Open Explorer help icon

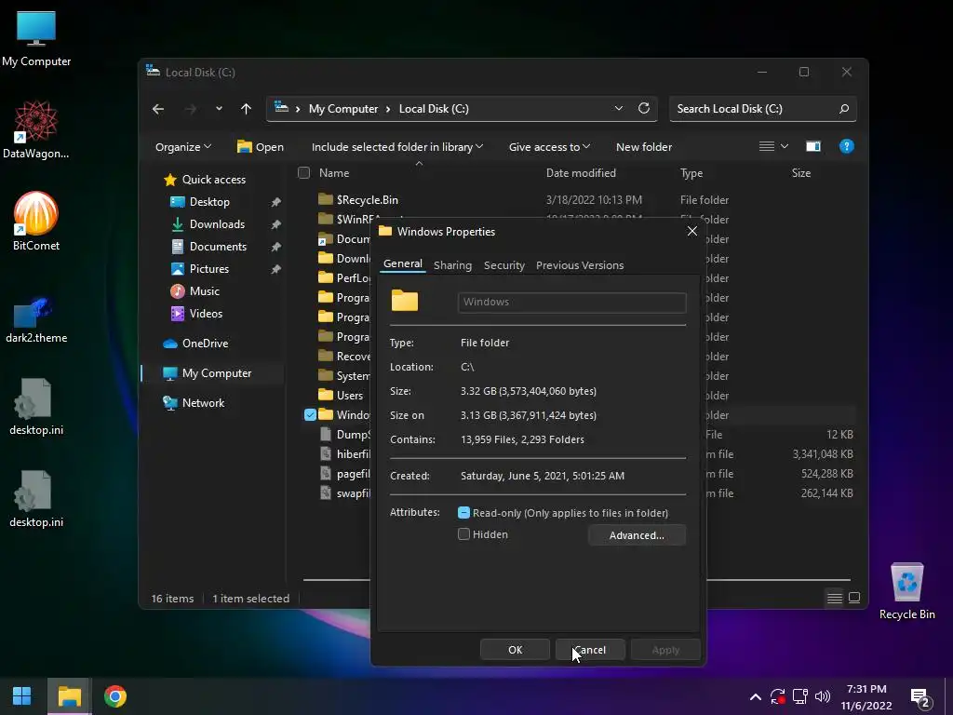846,146
